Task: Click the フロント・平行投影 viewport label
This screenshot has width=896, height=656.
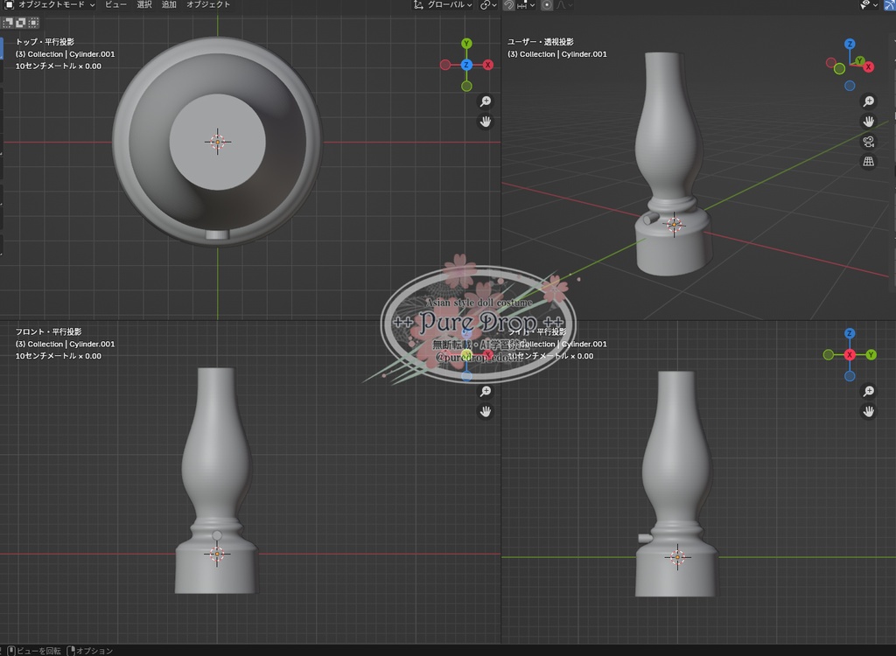Action: pos(49,331)
